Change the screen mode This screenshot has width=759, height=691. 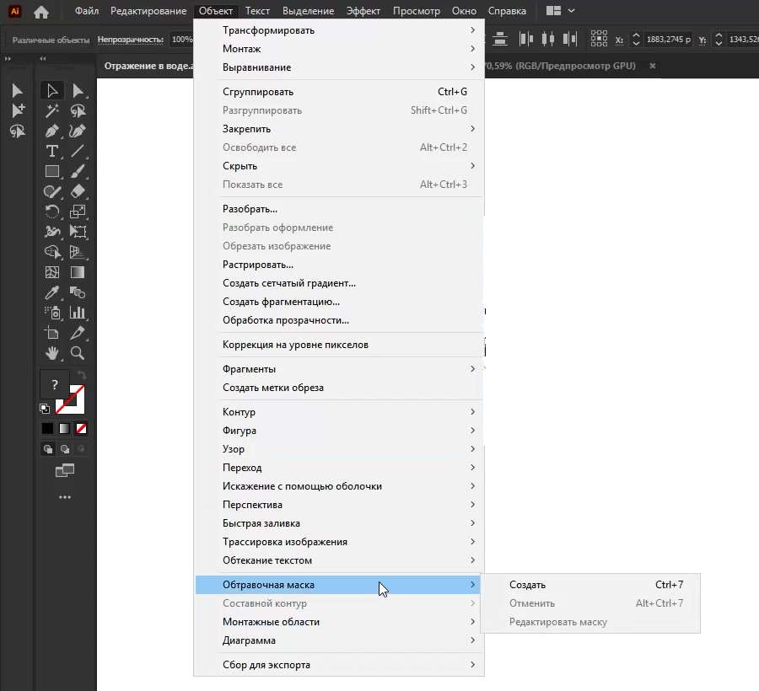pyautogui.click(x=65, y=470)
